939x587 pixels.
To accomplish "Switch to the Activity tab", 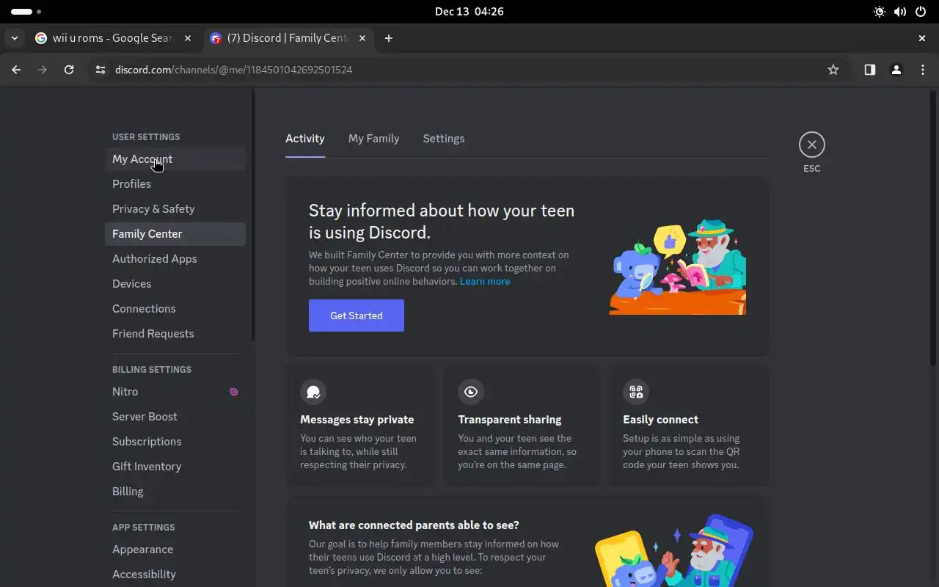I will [305, 139].
